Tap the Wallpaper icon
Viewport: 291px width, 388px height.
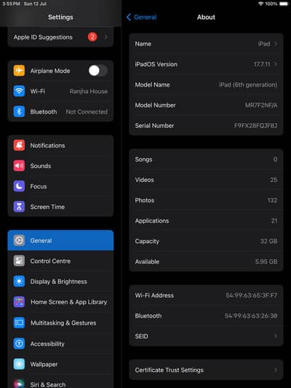(19, 364)
